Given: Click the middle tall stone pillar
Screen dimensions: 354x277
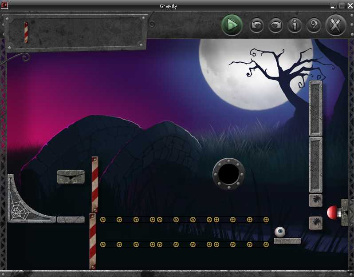Looking at the screenshot, I should coord(315,165).
